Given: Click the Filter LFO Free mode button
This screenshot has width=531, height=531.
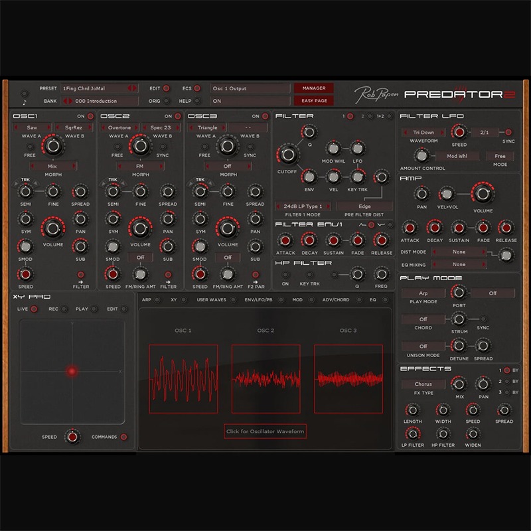Looking at the screenshot, I should (500, 156).
